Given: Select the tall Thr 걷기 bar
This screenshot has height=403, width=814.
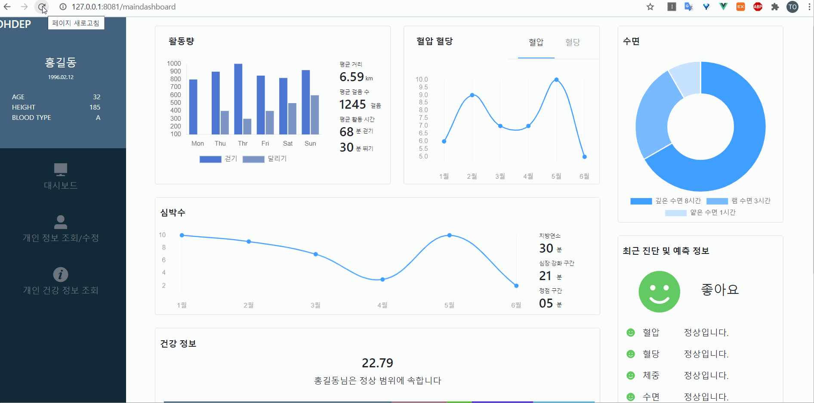Looking at the screenshot, I should tap(238, 99).
